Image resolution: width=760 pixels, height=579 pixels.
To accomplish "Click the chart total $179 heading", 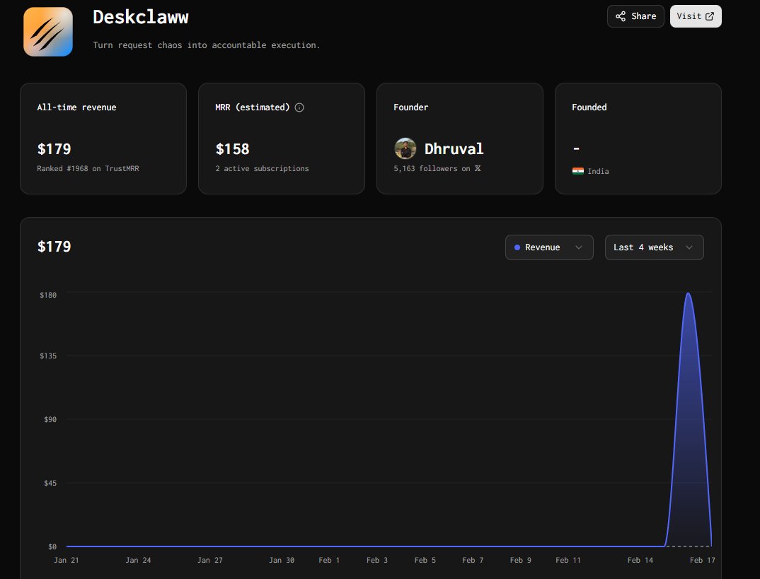I will 54,247.
